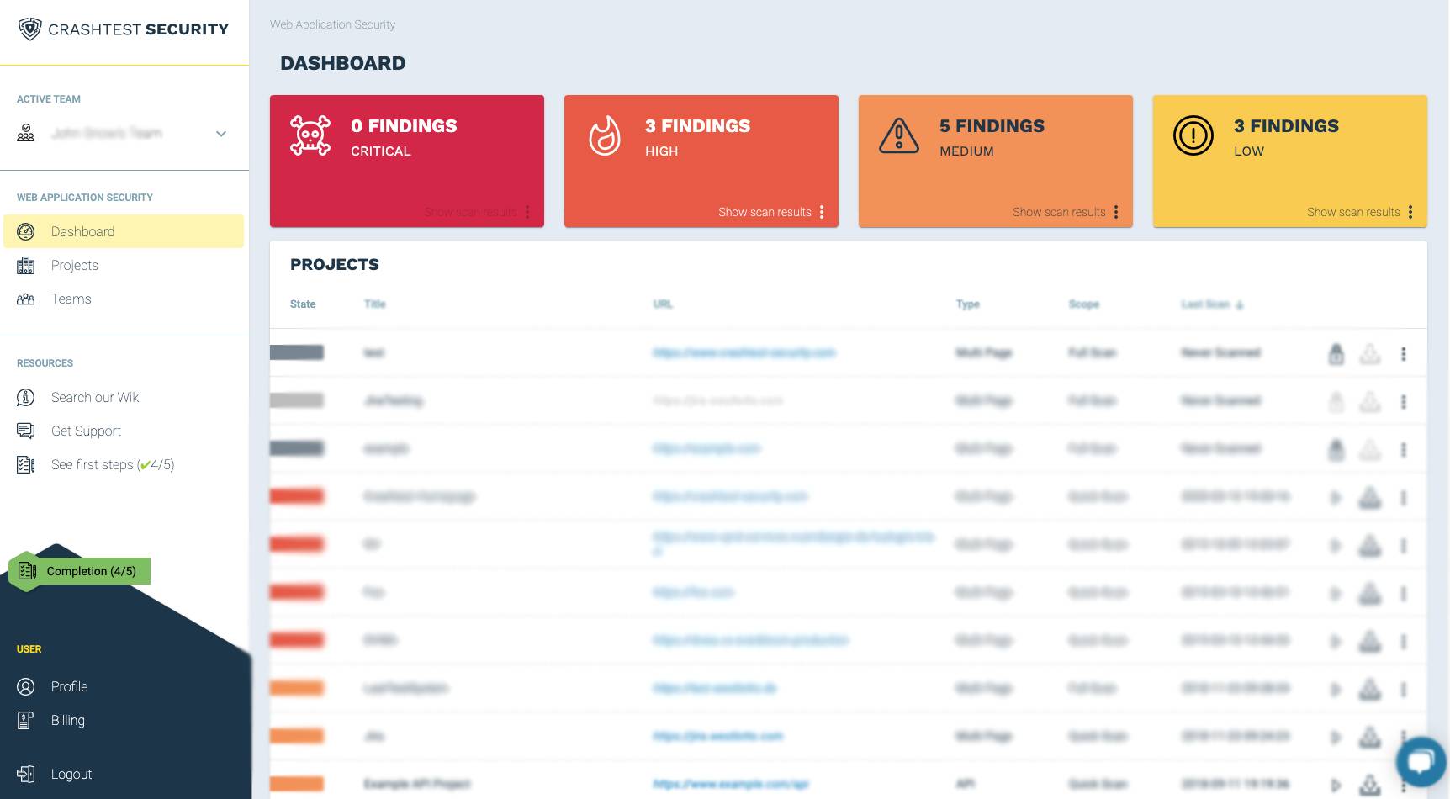Click the Get Support chat icon
Screen dimensions: 1450x799
[x=26, y=431]
